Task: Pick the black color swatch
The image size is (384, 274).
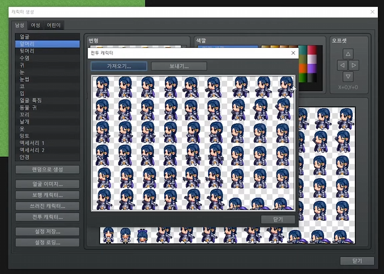Action: pyautogui.click(x=312, y=78)
